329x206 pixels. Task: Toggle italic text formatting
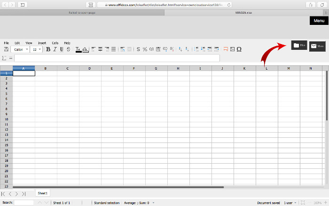point(55,49)
